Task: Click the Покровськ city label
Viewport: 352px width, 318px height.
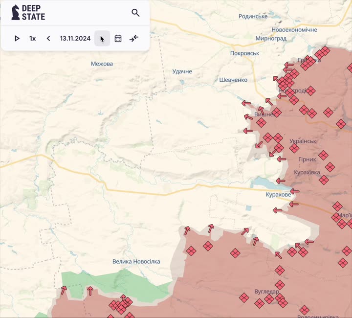Action: coord(244,53)
